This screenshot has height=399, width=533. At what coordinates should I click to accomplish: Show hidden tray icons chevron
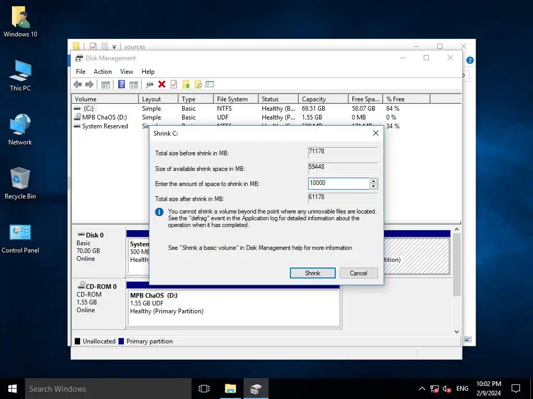[x=422, y=389]
